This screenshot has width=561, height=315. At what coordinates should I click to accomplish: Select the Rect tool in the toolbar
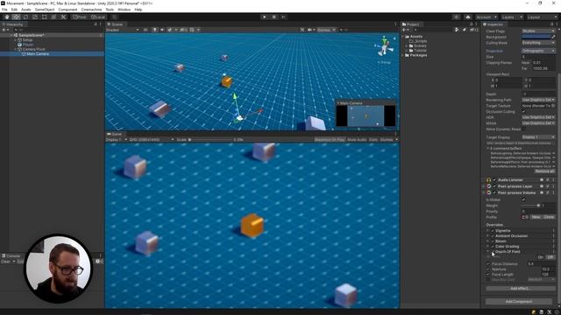45,17
